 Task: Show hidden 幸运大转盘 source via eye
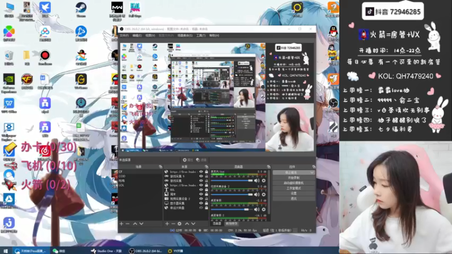coord(201,208)
